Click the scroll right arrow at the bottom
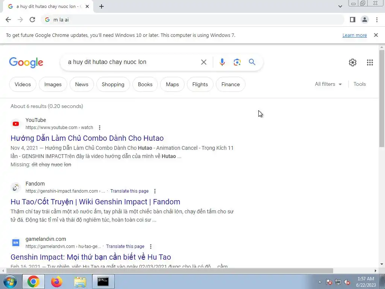The image size is (385, 289). (x=376, y=271)
